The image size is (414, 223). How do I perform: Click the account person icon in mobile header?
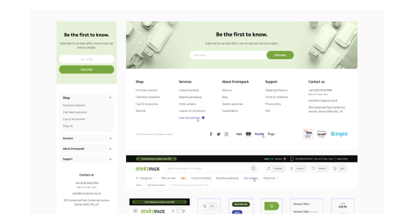[x=173, y=211]
